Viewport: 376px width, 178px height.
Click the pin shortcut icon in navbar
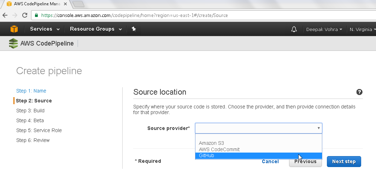pyautogui.click(x=134, y=29)
